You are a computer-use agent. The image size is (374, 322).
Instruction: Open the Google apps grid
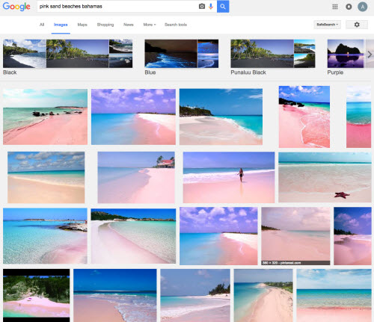(x=335, y=7)
